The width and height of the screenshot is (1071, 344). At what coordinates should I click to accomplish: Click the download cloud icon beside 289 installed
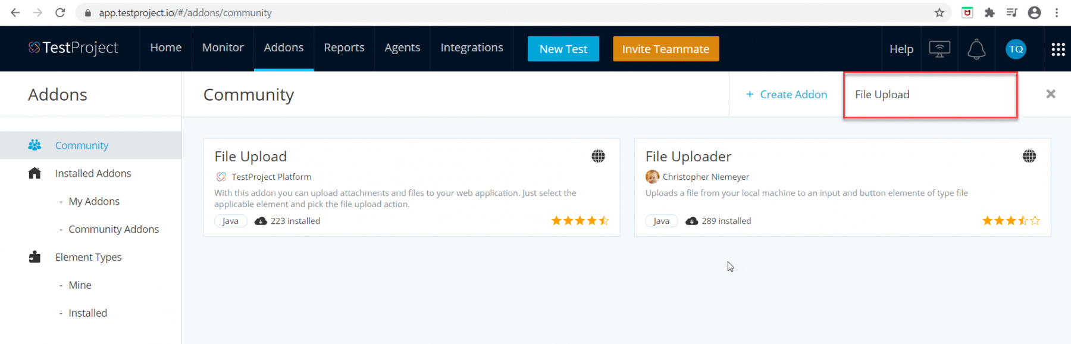point(691,221)
